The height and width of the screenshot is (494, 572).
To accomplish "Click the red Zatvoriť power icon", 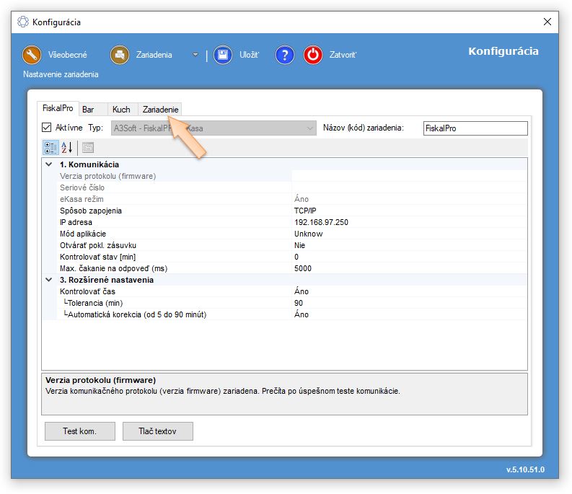I will (x=313, y=55).
